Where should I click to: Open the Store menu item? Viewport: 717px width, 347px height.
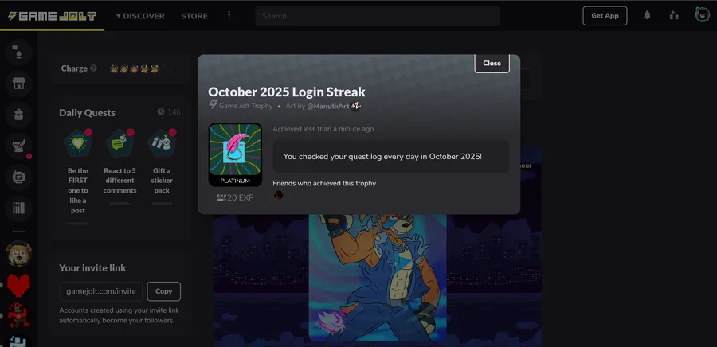[194, 16]
